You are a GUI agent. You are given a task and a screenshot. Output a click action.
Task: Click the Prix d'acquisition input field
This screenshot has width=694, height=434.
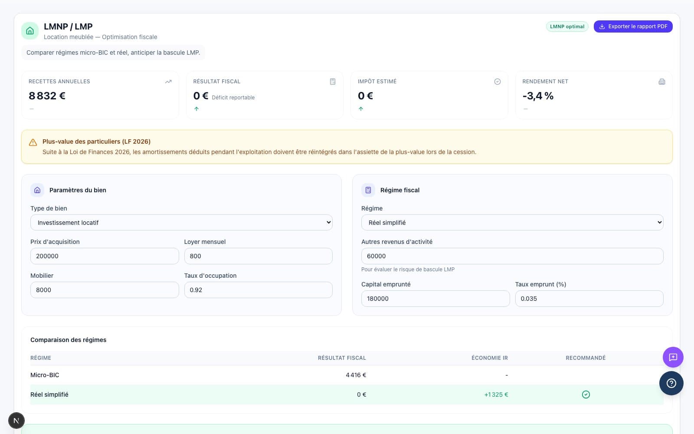coord(105,256)
